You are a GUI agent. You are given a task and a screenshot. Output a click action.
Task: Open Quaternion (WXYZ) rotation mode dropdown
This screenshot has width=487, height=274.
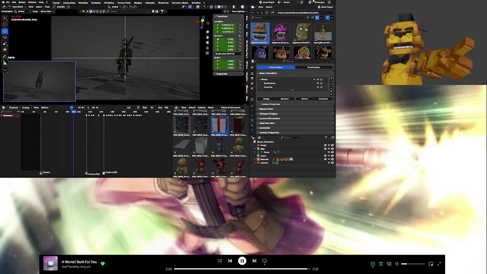pos(229,54)
